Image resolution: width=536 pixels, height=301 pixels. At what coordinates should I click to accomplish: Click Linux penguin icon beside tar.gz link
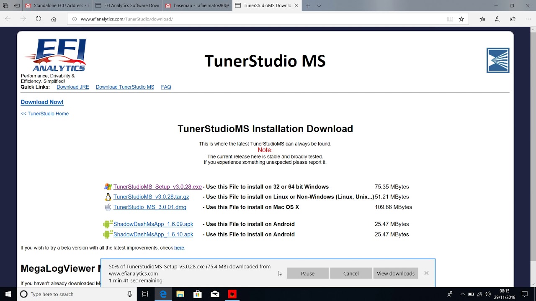tap(108, 197)
